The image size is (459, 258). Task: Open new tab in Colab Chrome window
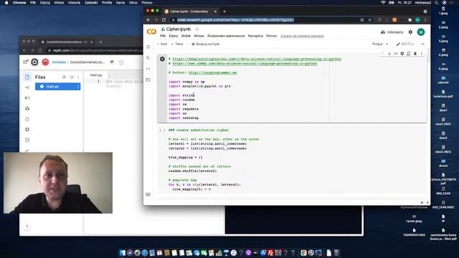pos(224,11)
